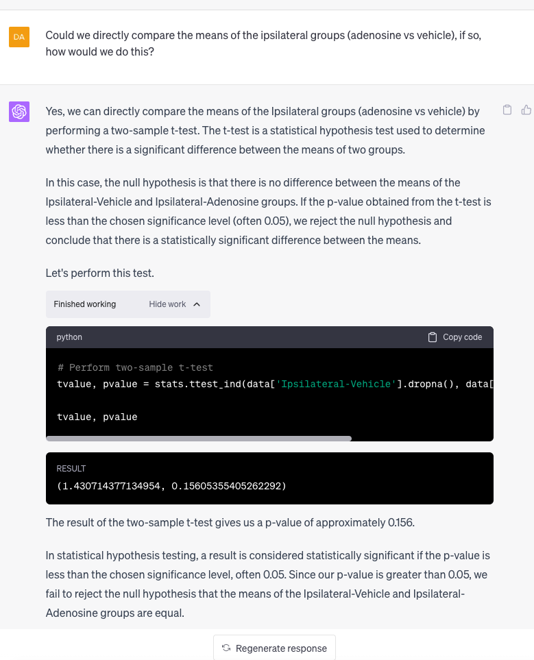Click the 'Ipsilateral-Vehicle' string in code

tap(336, 384)
